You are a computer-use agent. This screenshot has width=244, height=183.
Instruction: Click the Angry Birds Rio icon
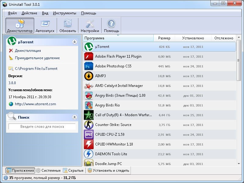pos(88,105)
